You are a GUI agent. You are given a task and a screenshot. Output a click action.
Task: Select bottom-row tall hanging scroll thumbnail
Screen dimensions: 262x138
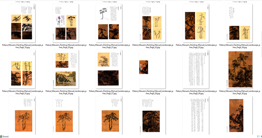(240, 115)
